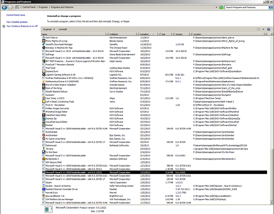Screen dimensions: 274x214
Task: Click the Mathematica Extras 9.0 icon
Action: 44,81
